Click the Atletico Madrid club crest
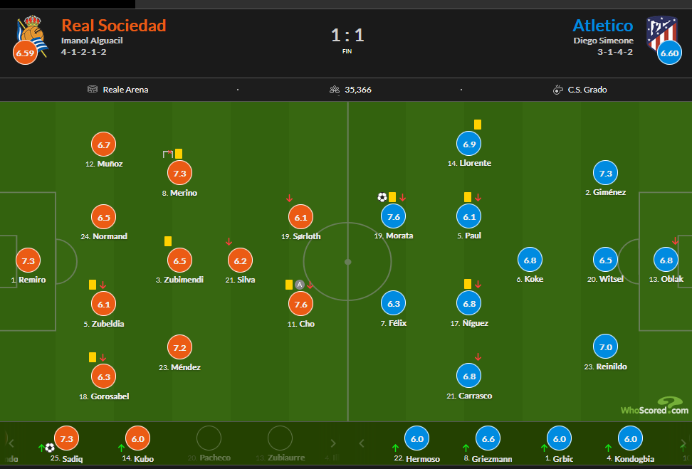This screenshot has height=469, width=692. (661, 33)
